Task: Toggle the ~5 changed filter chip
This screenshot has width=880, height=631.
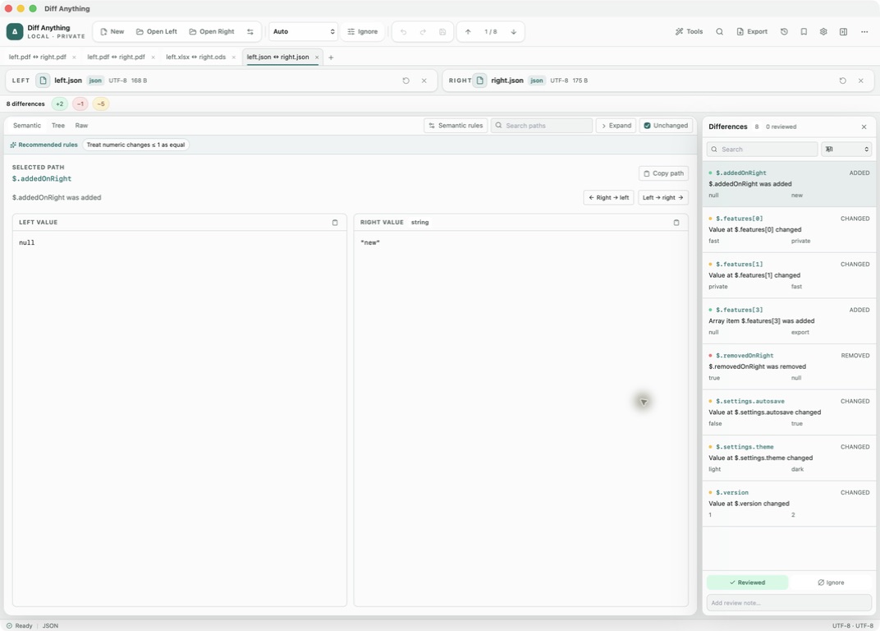Action: pos(101,104)
